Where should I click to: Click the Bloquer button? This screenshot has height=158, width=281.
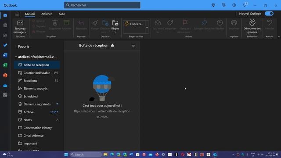[x=39, y=32]
